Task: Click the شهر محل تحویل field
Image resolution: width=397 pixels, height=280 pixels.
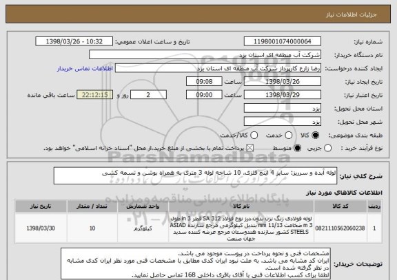Action: (x=283, y=122)
